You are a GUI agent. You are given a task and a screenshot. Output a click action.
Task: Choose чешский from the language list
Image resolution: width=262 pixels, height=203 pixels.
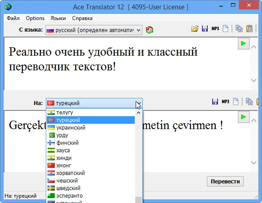point(91,181)
